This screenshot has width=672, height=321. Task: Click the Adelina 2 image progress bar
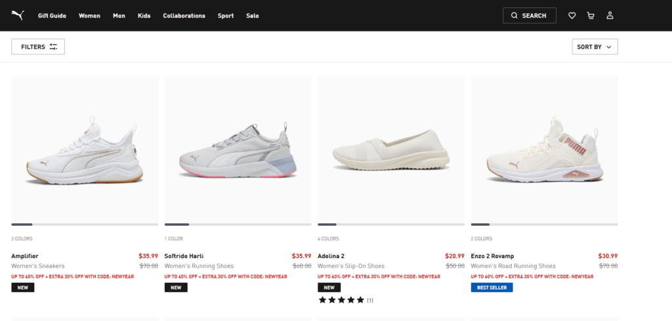click(391, 225)
